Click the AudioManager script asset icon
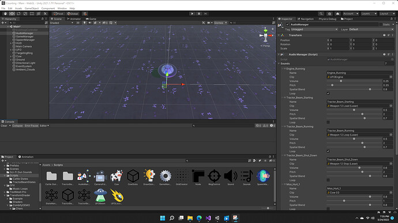The width and height of the screenshot is (398, 223). pyautogui.click(x=84, y=176)
